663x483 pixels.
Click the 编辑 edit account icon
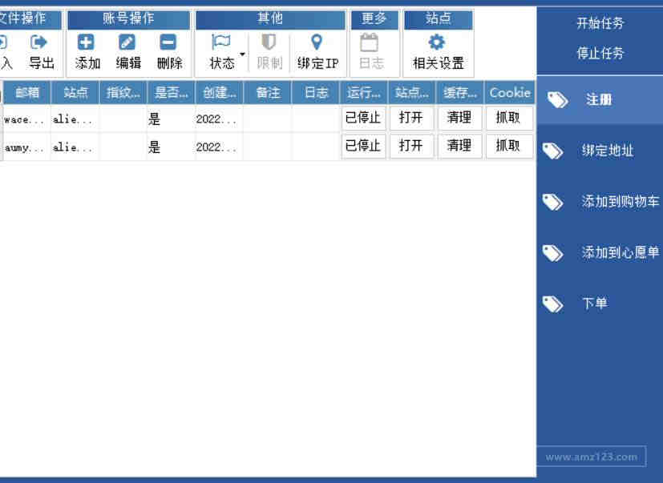click(127, 42)
